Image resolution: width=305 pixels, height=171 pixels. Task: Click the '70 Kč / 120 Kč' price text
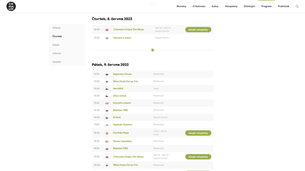(160, 131)
